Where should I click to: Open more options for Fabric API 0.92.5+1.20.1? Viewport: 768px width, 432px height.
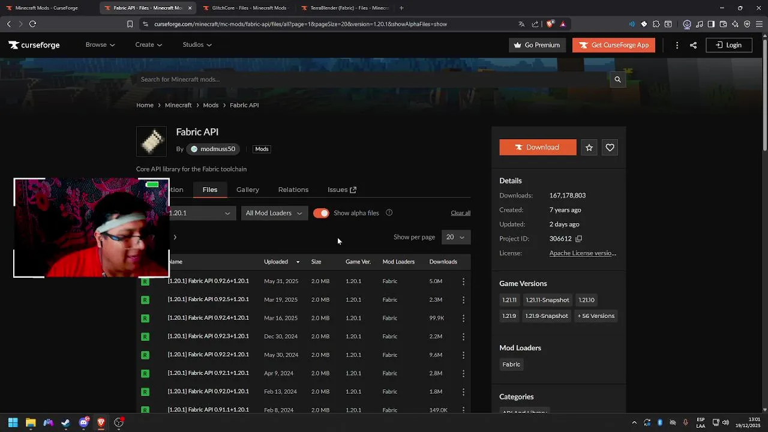click(x=463, y=300)
